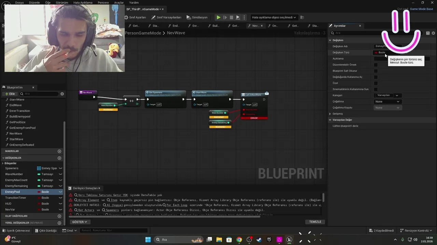Viewport: 437px width, 245px height.
Task: Toggle Blueprint Salt Okunur checkbox
Action: (376, 71)
